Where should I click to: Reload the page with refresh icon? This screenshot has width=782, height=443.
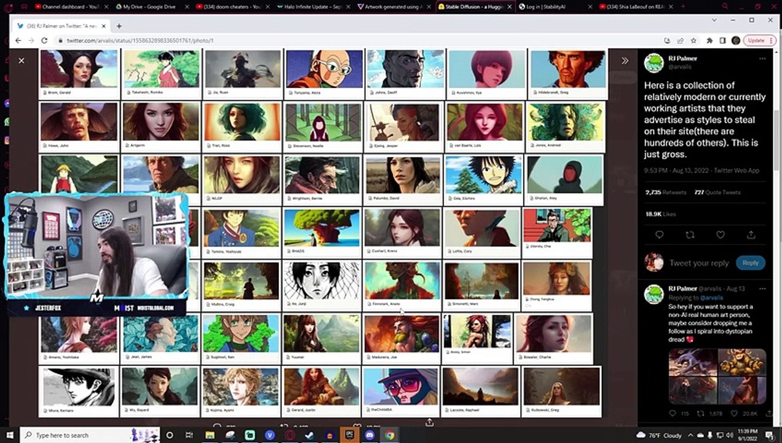point(44,41)
